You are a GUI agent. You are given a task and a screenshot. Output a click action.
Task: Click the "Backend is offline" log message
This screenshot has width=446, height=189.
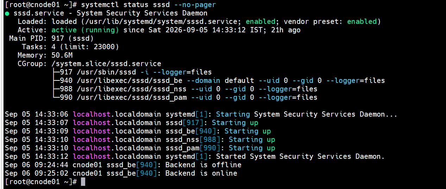click(203, 165)
